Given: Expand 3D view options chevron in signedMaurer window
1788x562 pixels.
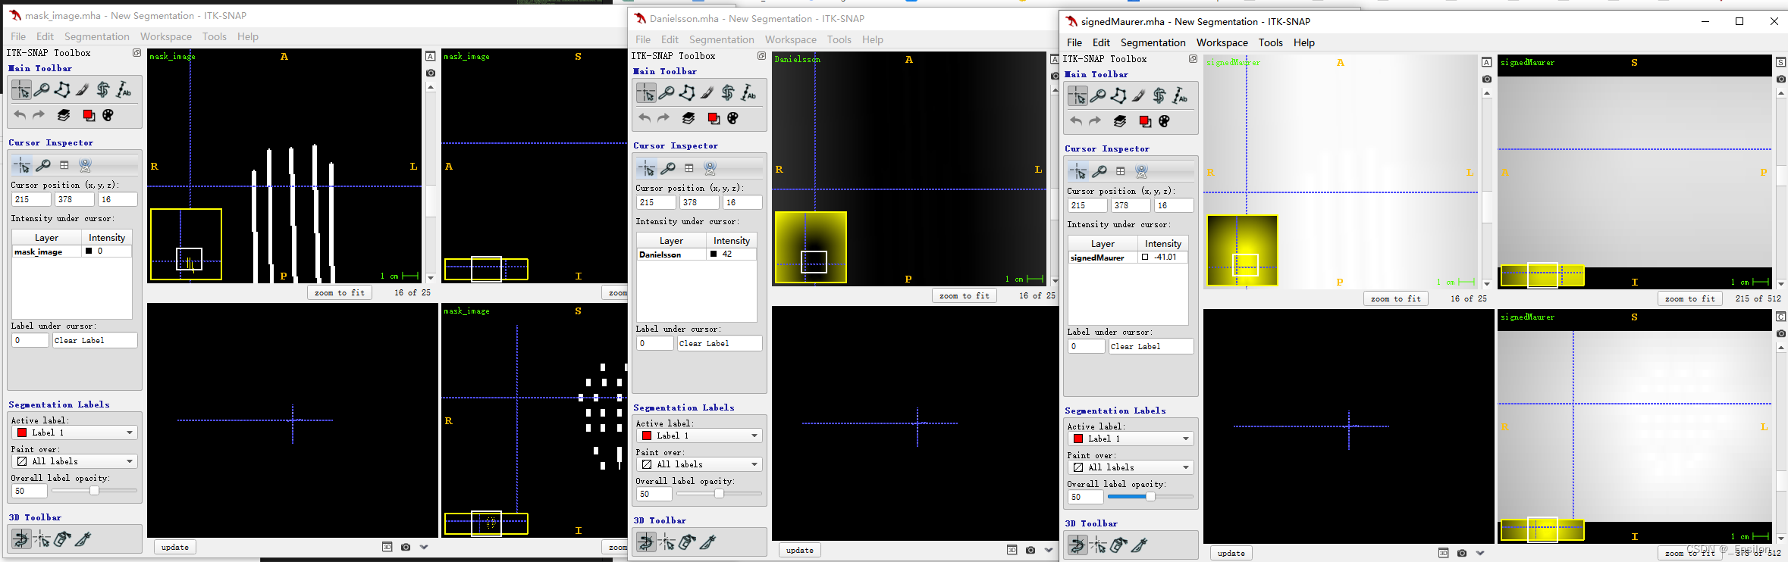Looking at the screenshot, I should pos(1480,553).
